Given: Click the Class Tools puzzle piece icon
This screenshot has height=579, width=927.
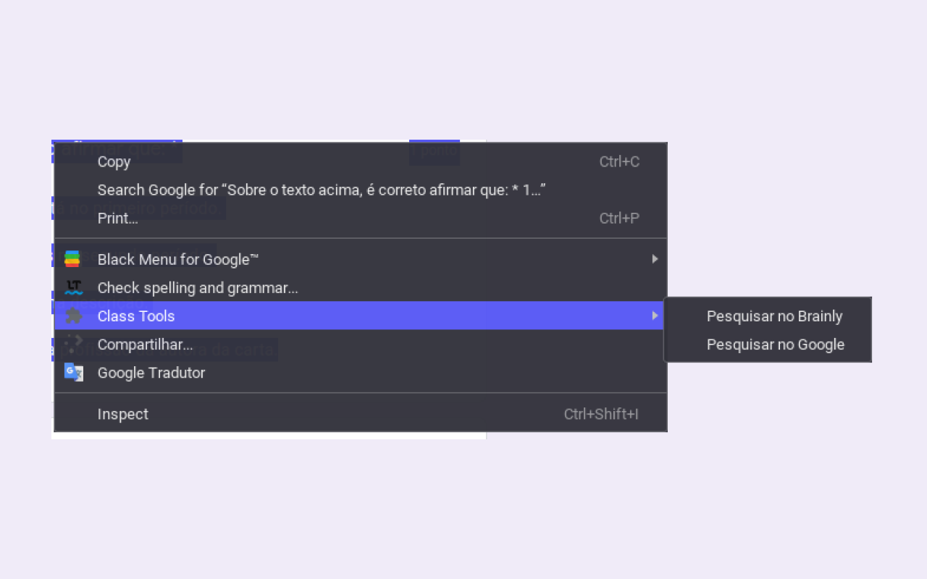Looking at the screenshot, I should pyautogui.click(x=73, y=316).
